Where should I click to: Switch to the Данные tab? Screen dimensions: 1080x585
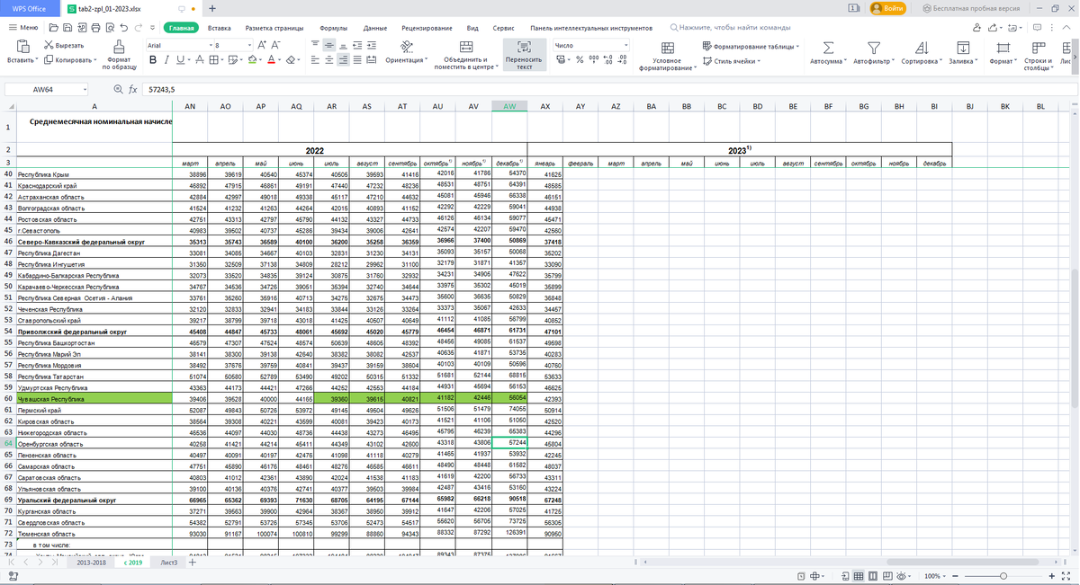click(x=375, y=28)
